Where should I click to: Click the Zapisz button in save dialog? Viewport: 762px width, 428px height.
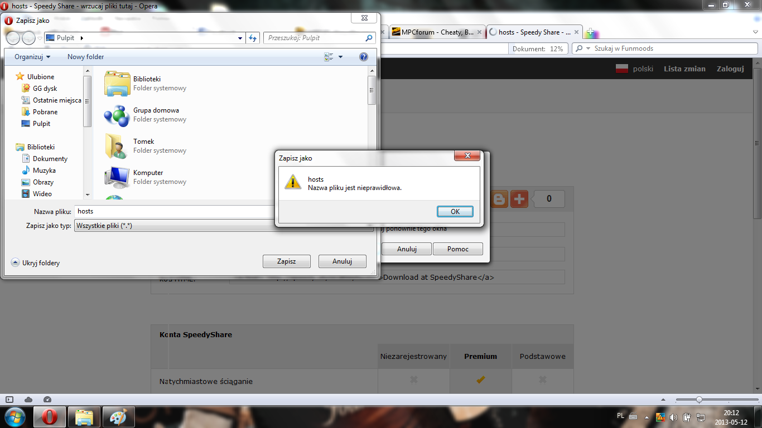286,261
